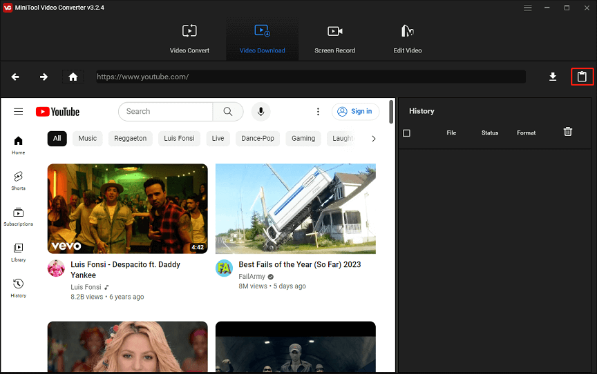Select the Music filter chip
Image resolution: width=597 pixels, height=374 pixels.
88,138
